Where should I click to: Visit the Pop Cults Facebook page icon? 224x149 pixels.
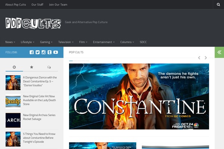(x=32, y=52)
